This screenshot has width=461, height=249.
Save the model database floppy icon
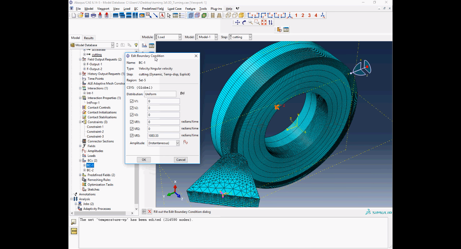(x=87, y=15)
